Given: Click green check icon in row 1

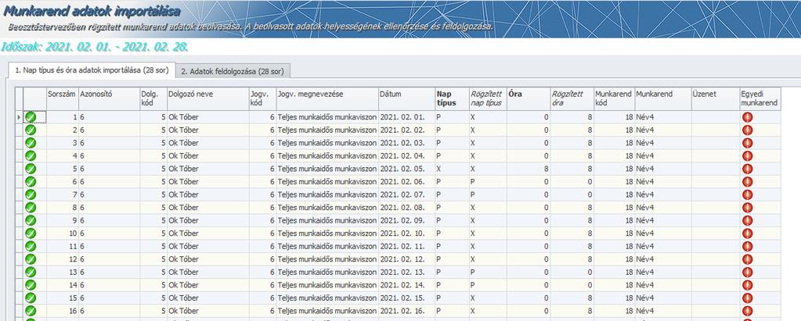Looking at the screenshot, I should click(x=31, y=117).
